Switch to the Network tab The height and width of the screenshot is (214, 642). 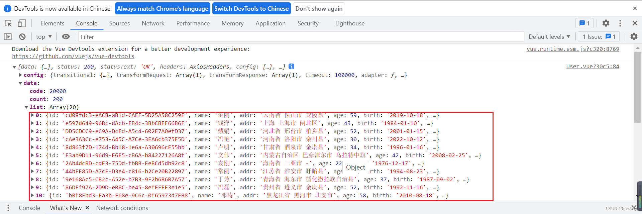coord(153,23)
